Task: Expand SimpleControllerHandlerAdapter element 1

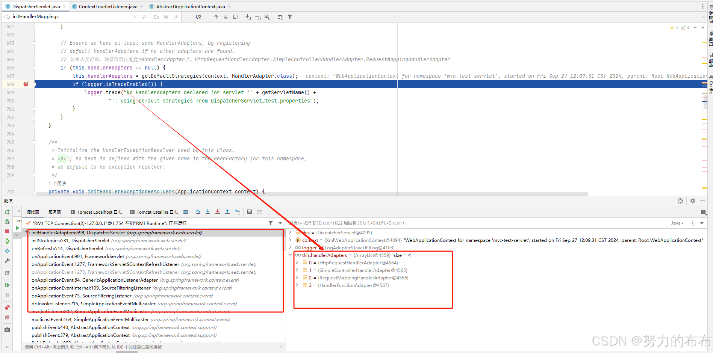Action: point(297,270)
